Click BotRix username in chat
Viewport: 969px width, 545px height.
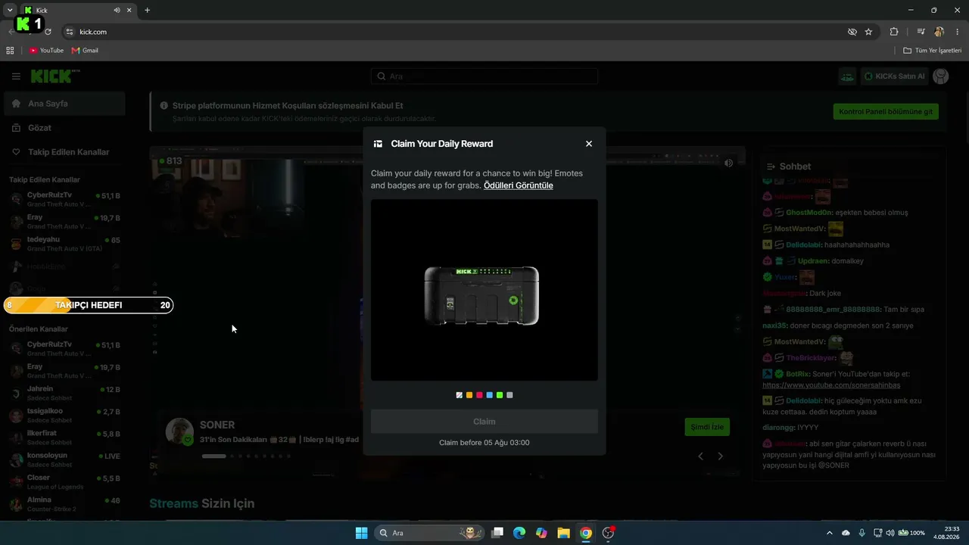(799, 374)
